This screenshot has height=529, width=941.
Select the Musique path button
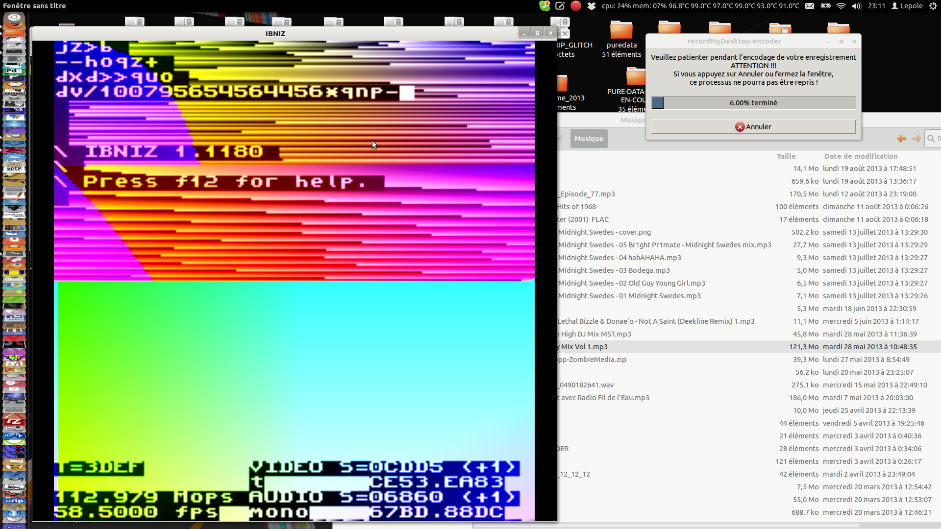[589, 139]
